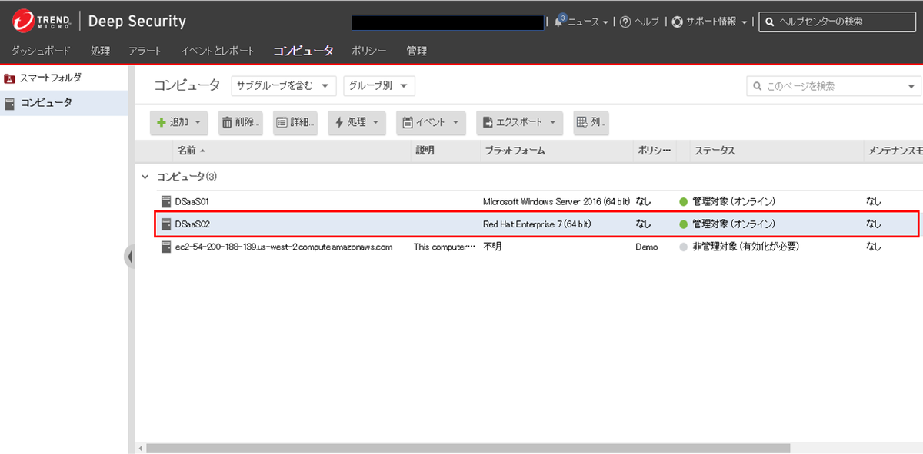The height and width of the screenshot is (454, 923).
Task: Open the ニュース dropdown menu
Action: point(588,22)
